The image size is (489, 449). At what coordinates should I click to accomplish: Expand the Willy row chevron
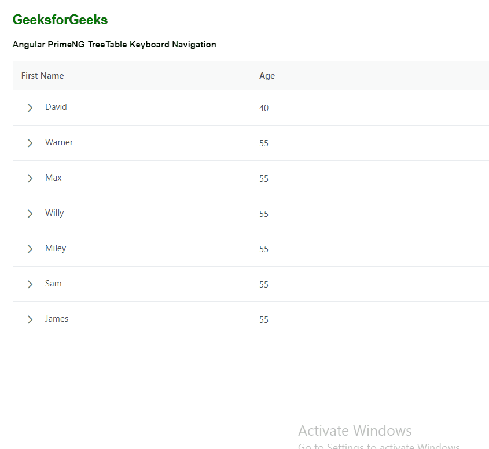(30, 214)
